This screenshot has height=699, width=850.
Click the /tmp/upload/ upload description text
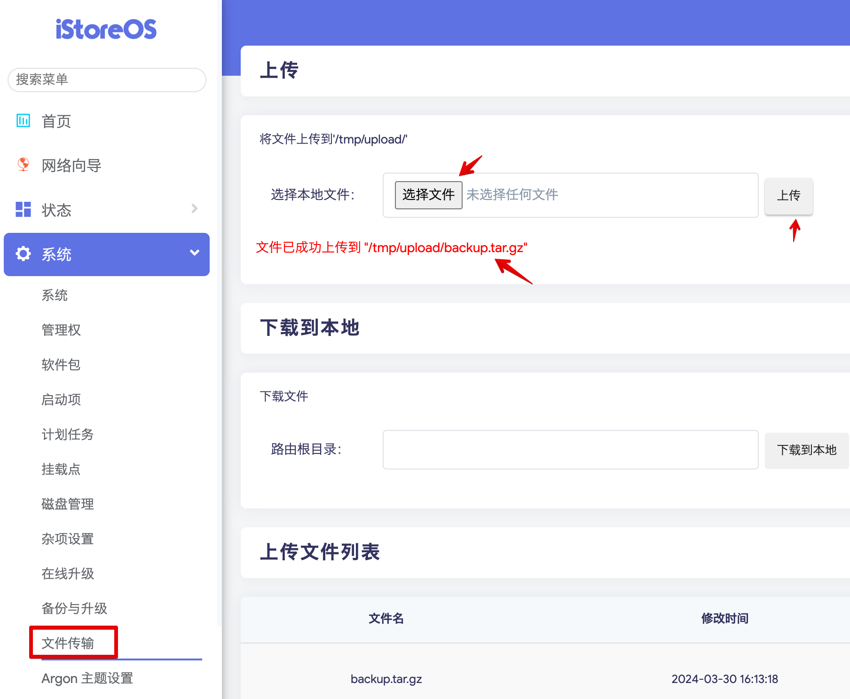pyautogui.click(x=333, y=139)
